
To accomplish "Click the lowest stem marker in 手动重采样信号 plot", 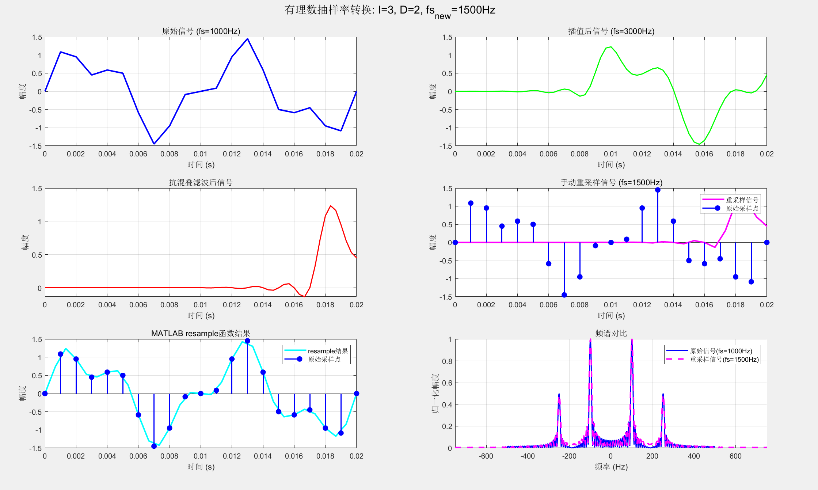I will click(564, 295).
